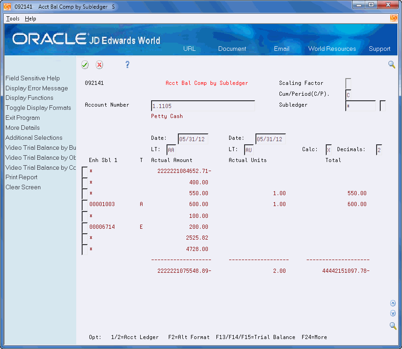Click the F24=More function key text
Image resolution: width=402 pixels, height=349 pixels.
pos(314,337)
